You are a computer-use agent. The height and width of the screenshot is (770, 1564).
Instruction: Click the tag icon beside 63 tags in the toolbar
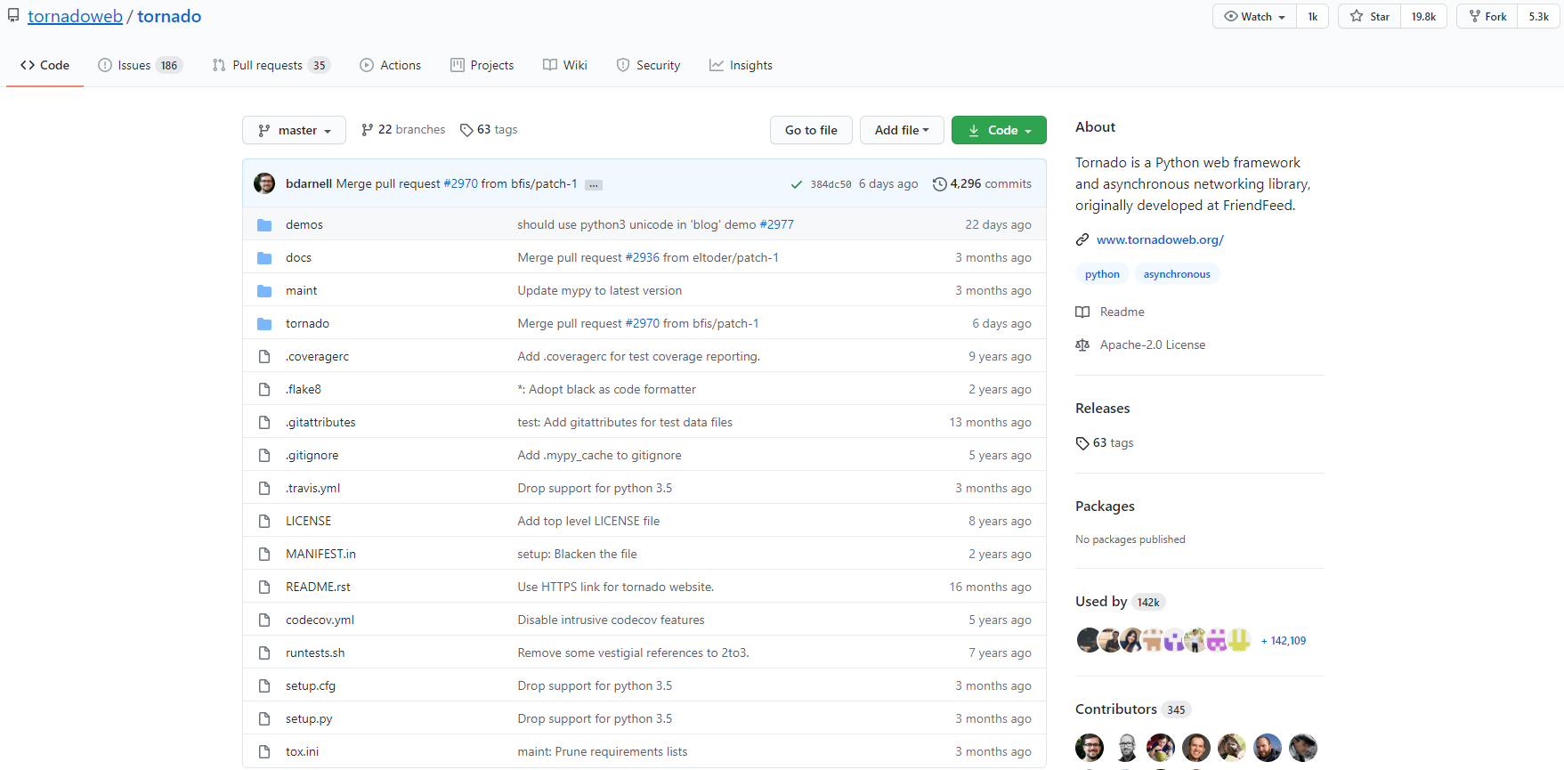tap(466, 130)
